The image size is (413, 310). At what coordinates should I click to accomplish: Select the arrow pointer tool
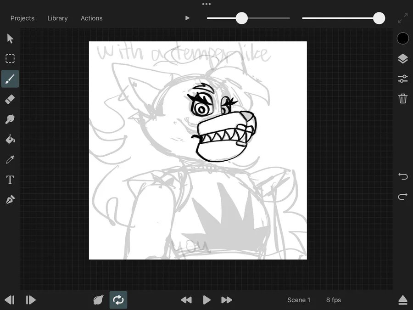[x=10, y=39]
